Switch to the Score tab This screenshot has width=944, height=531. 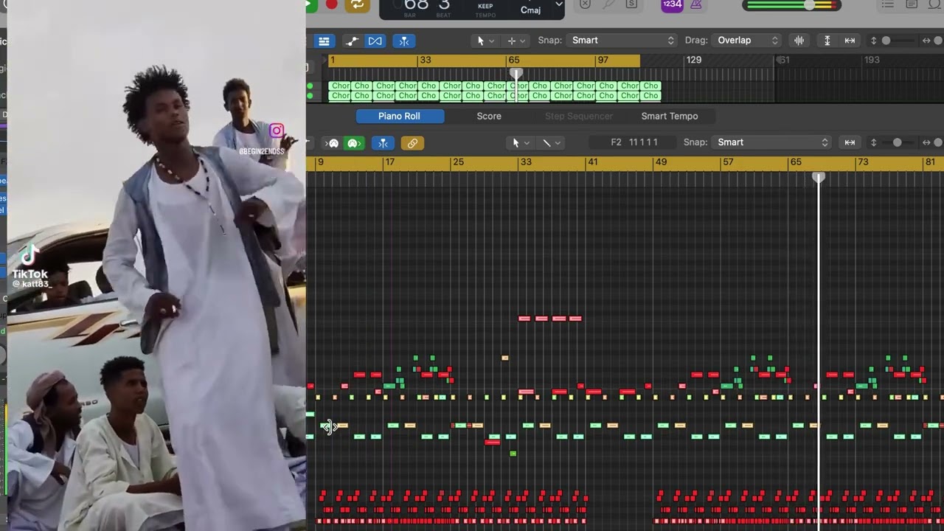point(489,116)
